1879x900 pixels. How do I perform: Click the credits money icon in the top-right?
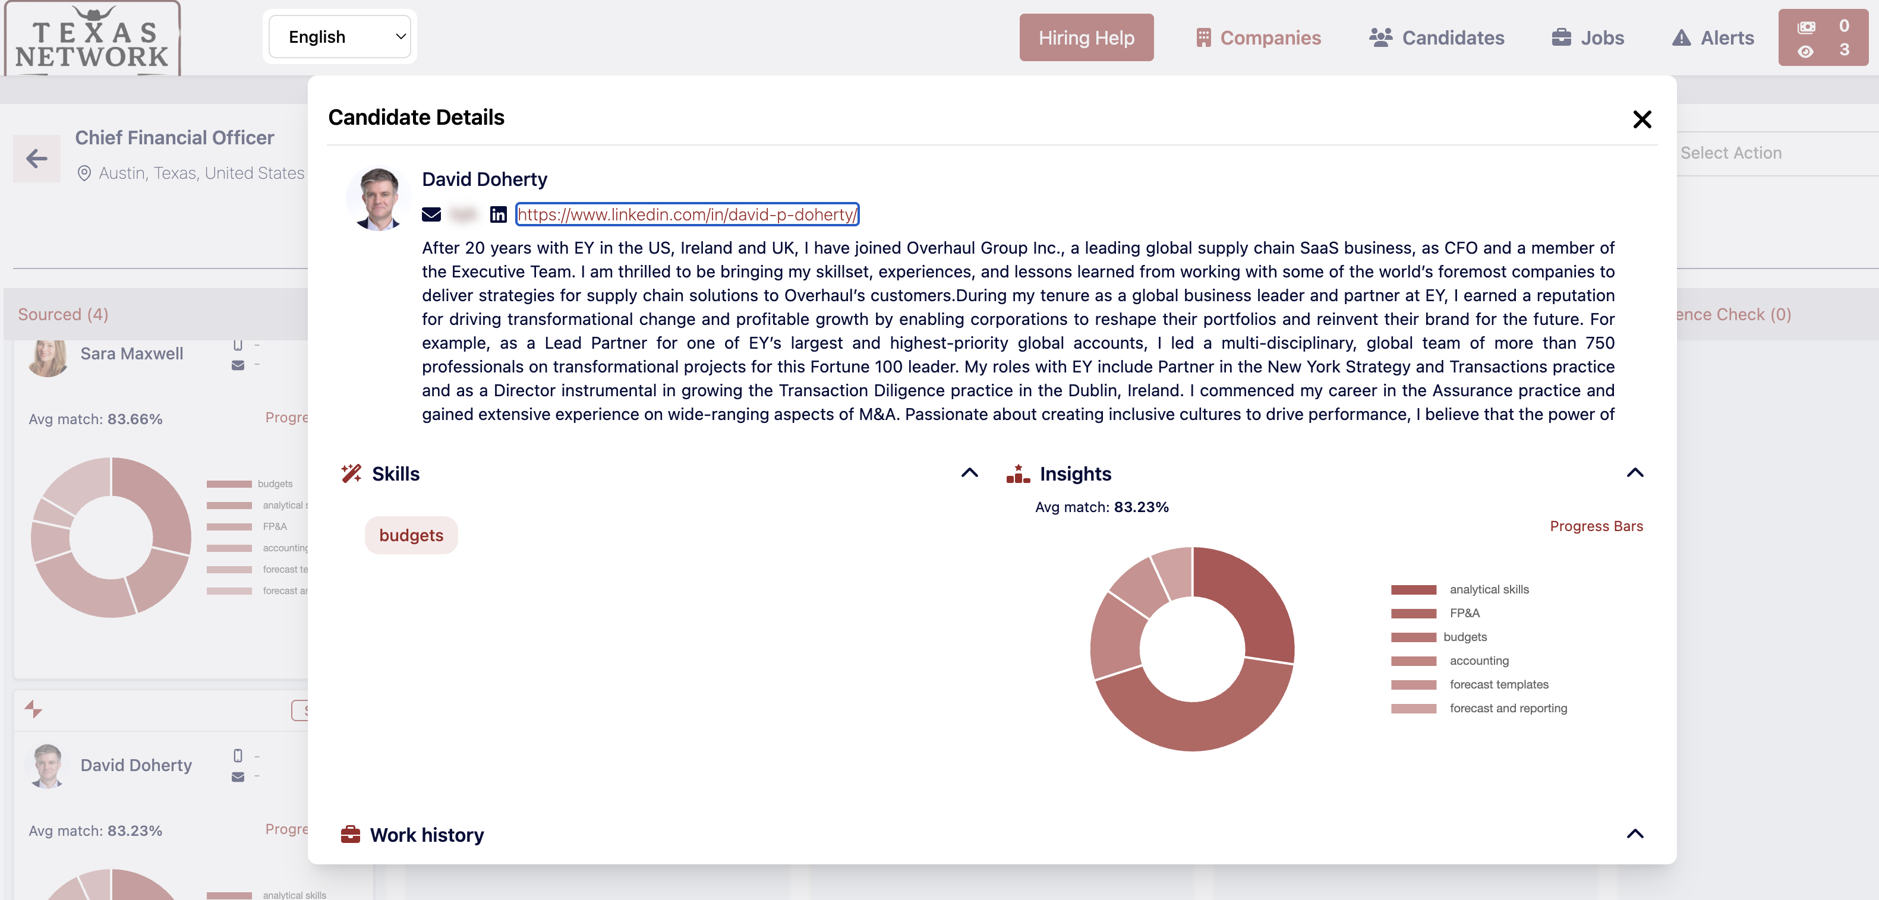point(1806,27)
